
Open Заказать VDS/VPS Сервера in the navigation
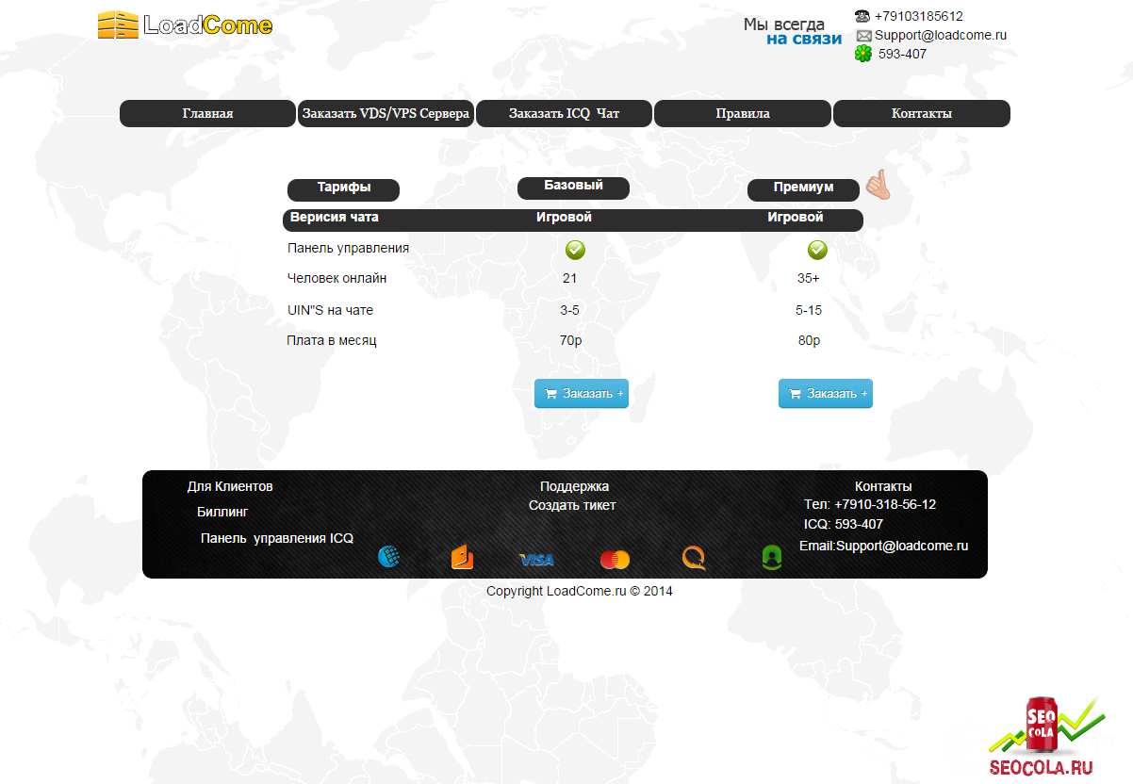[x=386, y=113]
